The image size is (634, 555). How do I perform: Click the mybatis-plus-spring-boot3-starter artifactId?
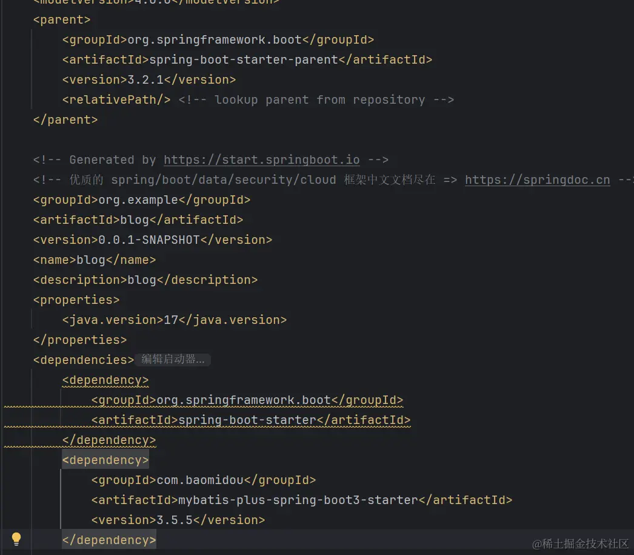pos(298,500)
